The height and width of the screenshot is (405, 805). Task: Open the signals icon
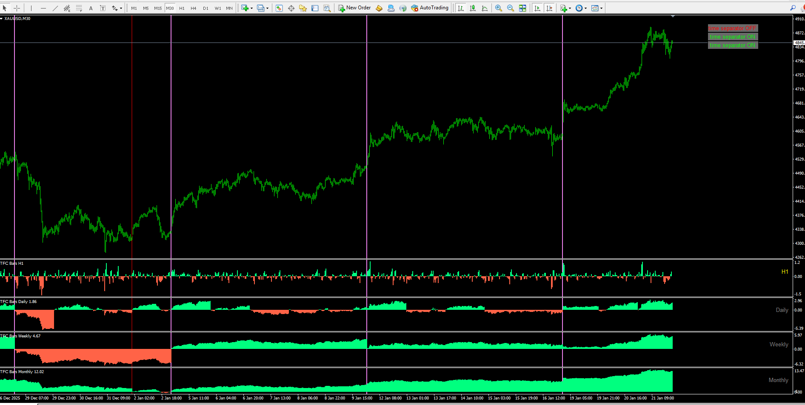tap(403, 8)
